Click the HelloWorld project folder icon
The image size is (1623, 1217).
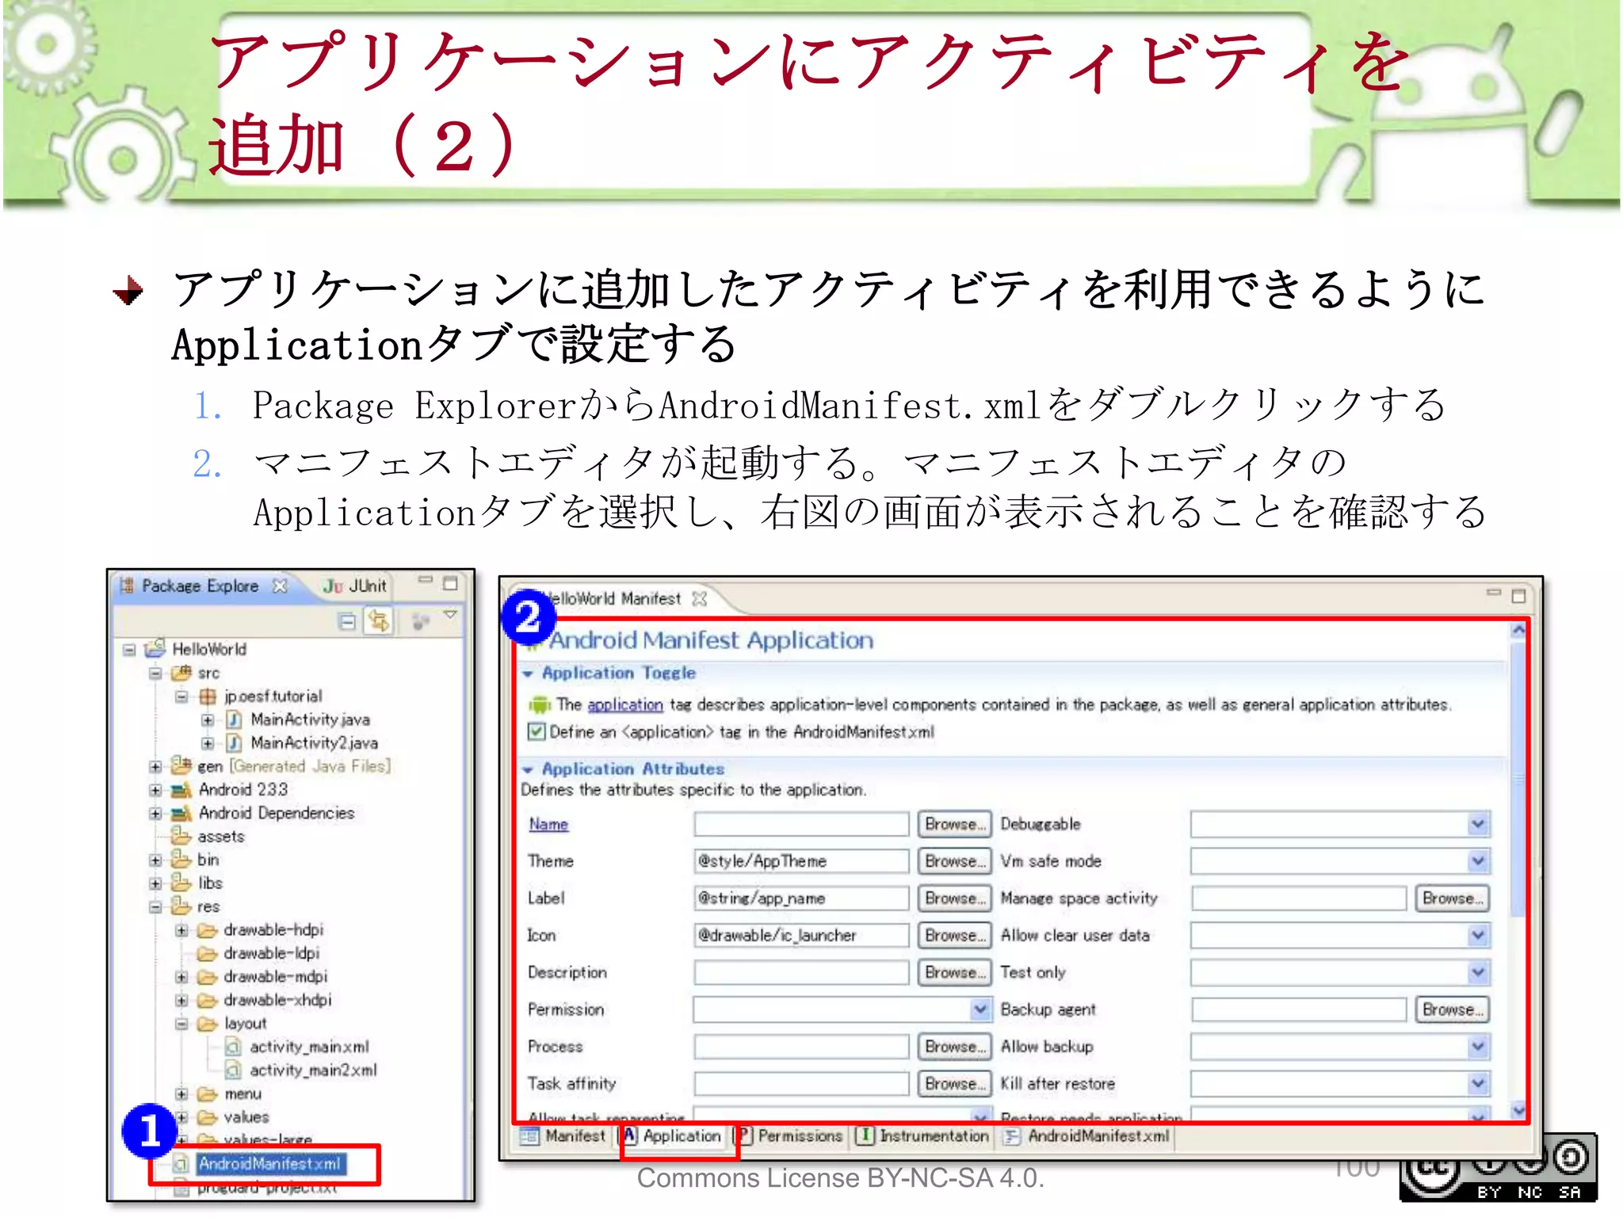coord(155,649)
